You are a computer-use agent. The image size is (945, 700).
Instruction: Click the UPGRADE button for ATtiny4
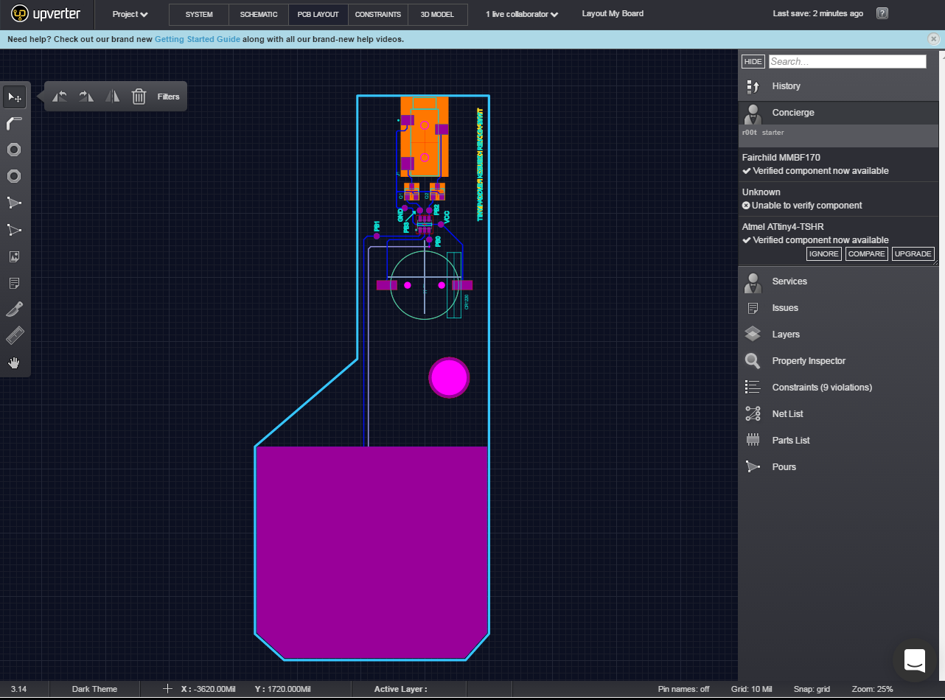tap(913, 253)
